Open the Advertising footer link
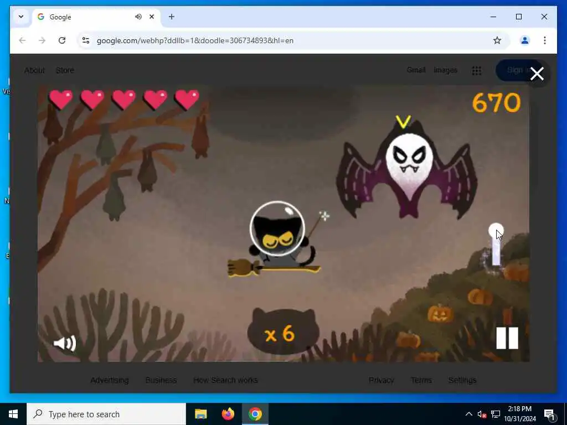The image size is (567, 425). 110,380
